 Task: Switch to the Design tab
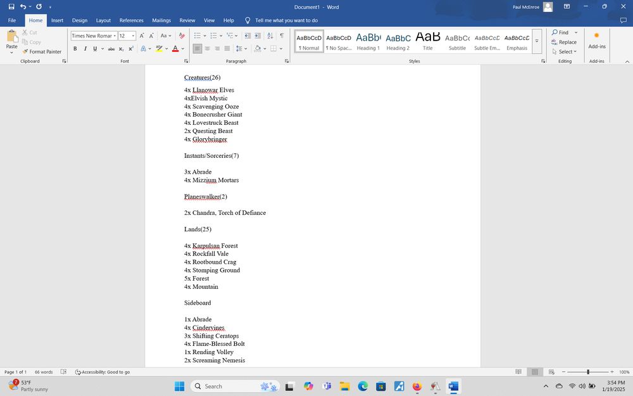click(80, 20)
